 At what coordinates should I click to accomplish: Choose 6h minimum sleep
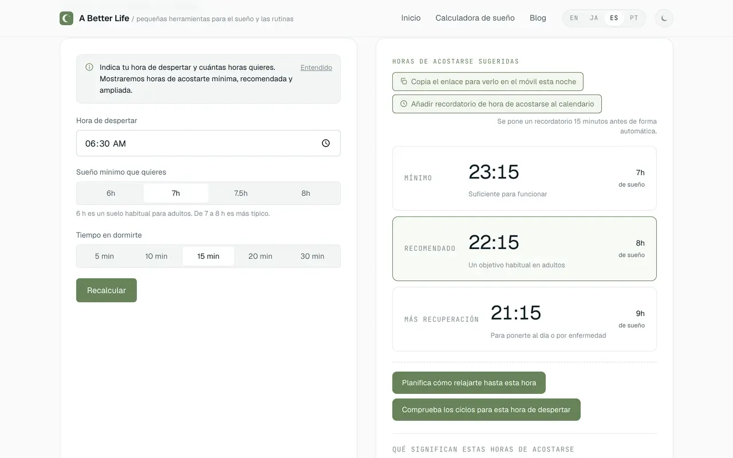coord(111,193)
